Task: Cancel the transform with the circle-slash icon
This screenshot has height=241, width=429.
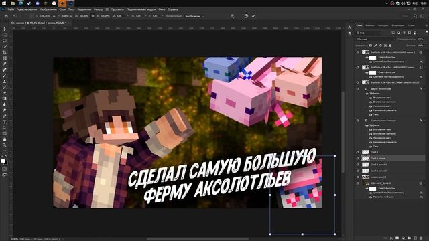Action: tap(246, 16)
